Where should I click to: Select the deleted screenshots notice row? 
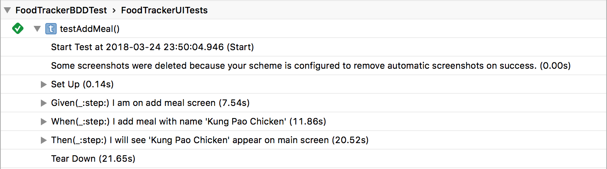[x=303, y=65]
